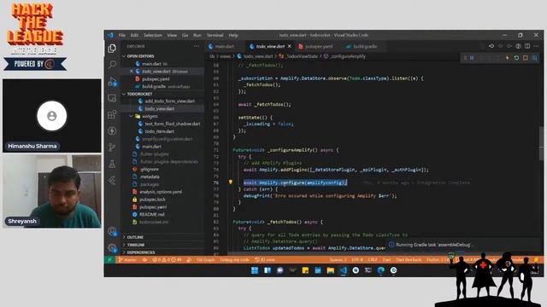Screen dimensions: 547x307
Task: Open Microsoft Edge from the taskbar
Action: (x=381, y=270)
